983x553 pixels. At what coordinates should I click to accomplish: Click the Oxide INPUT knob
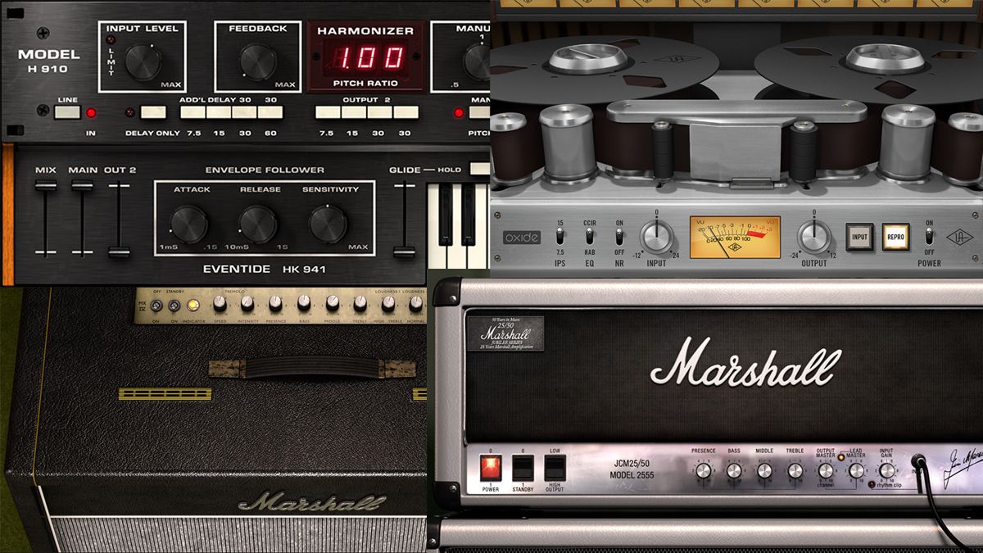656,237
